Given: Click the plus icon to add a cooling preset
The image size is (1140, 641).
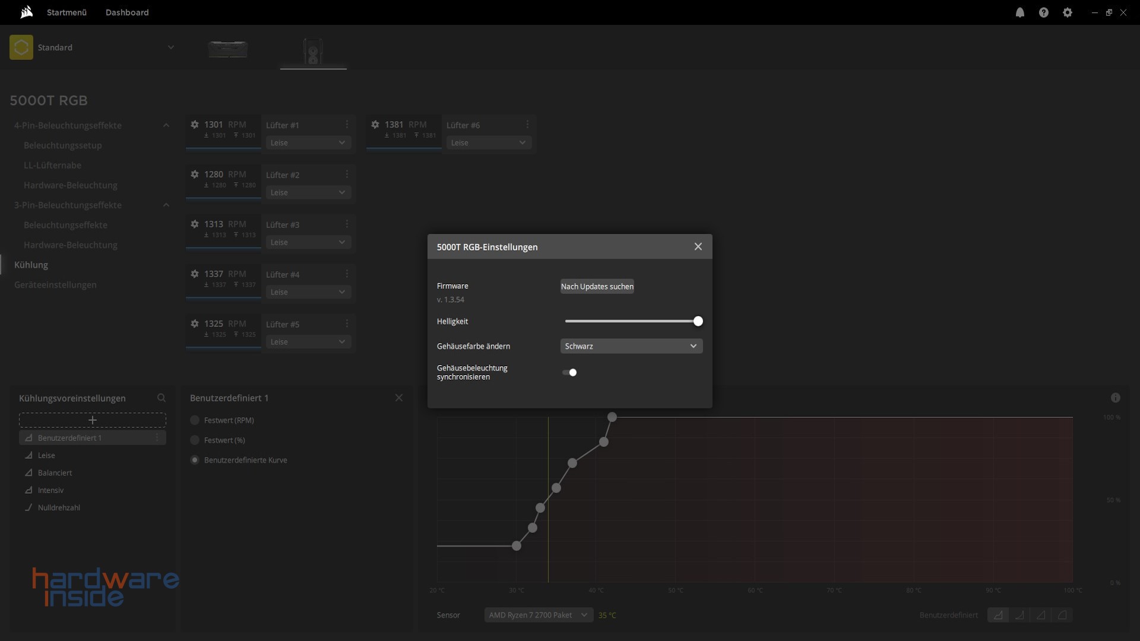Looking at the screenshot, I should [x=92, y=420].
